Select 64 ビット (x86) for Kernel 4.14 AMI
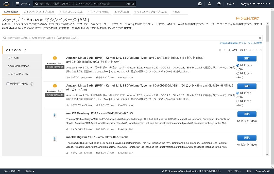The height and width of the screenshot is (174, 274). [x=238, y=93]
